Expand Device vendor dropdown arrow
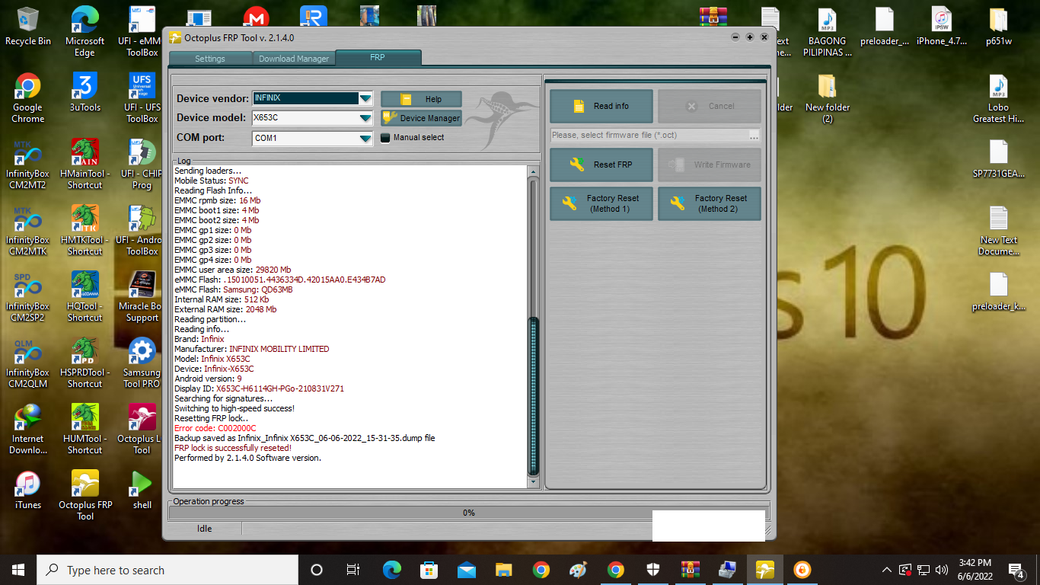Viewport: 1040px width, 585px height. pos(365,98)
